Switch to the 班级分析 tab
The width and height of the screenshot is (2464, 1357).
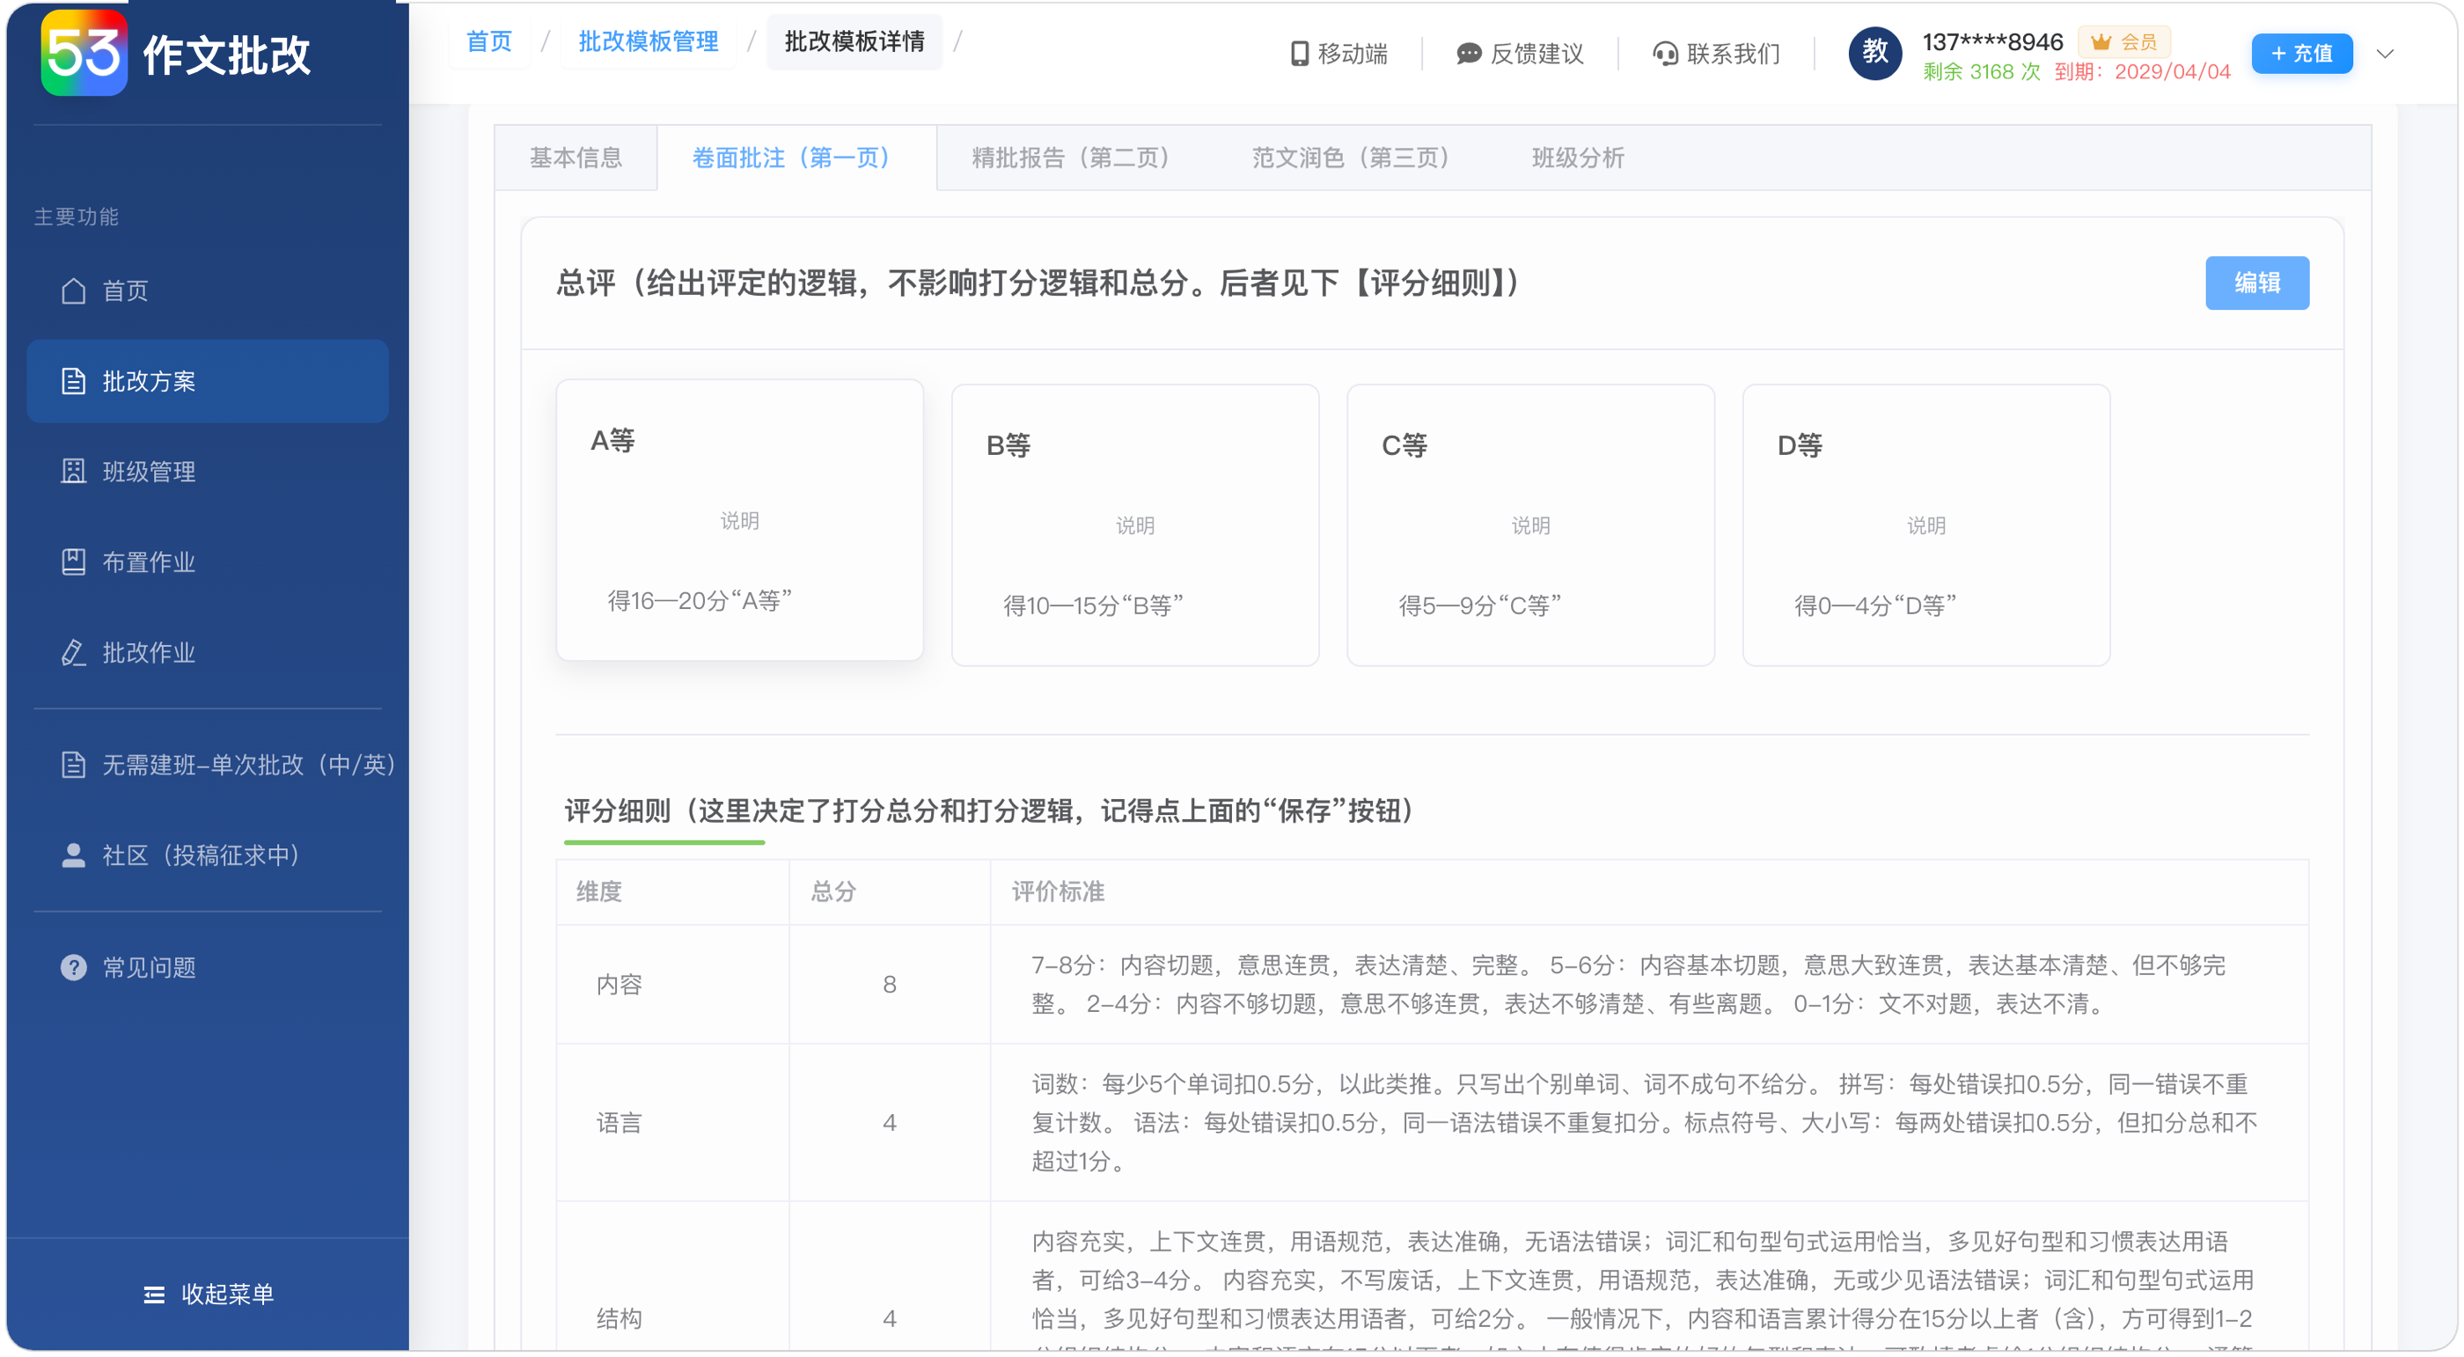[1577, 158]
